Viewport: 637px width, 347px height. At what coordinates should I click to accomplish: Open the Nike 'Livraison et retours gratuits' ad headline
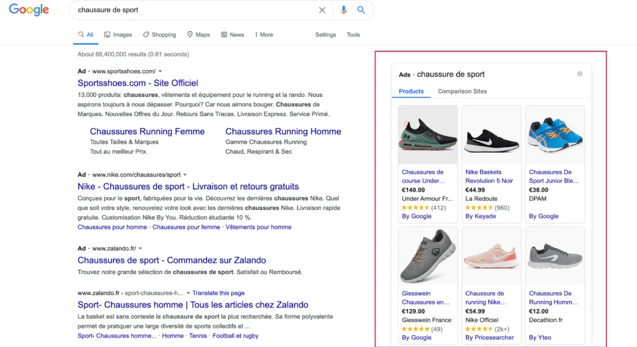pos(188,187)
